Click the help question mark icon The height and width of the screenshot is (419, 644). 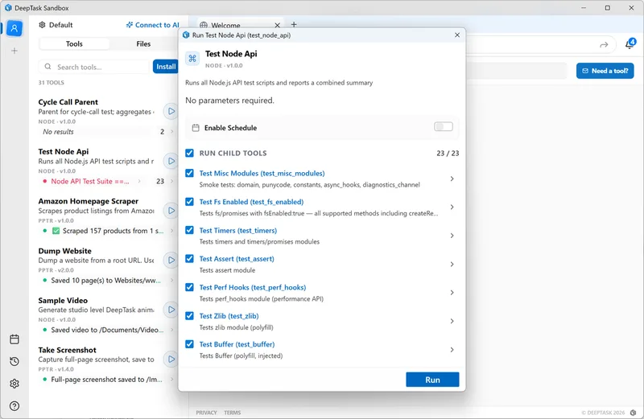(14, 406)
